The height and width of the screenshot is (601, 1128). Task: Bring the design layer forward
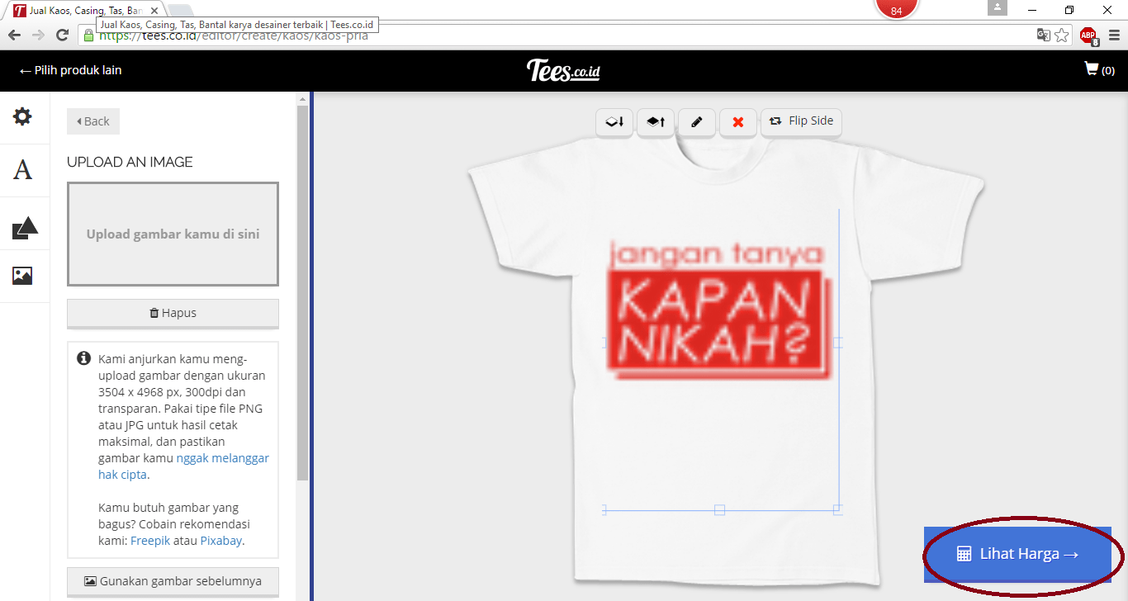[x=655, y=121]
